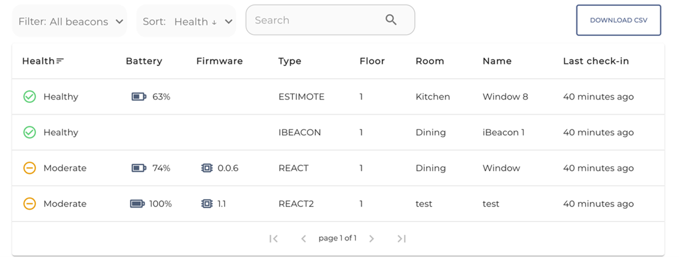Click green Healthy checkmark for iBeacon 1

pyautogui.click(x=29, y=132)
